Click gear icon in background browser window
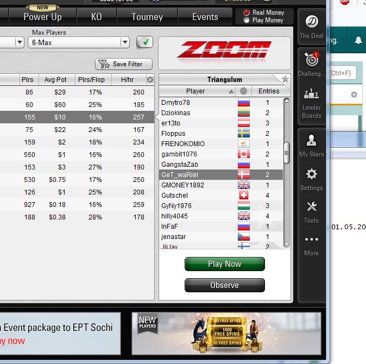This screenshot has height=364, width=366. click(354, 95)
